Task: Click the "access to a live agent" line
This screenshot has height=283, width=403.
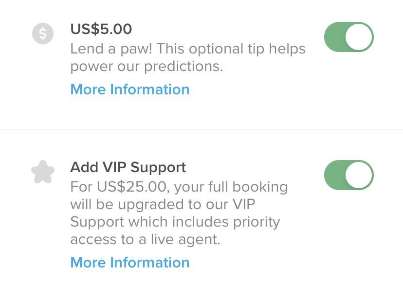Action: click(x=145, y=239)
